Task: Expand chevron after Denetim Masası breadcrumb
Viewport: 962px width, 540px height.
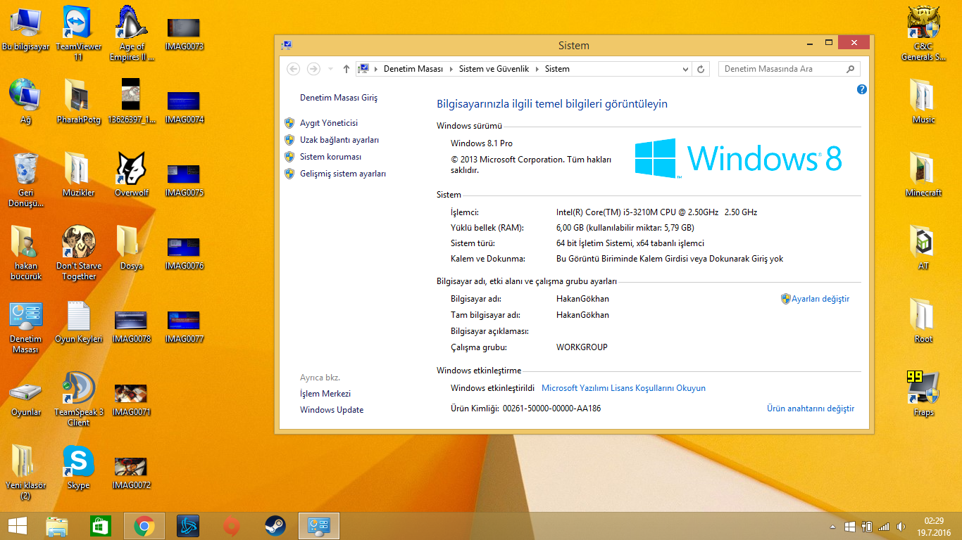Action: (451, 69)
